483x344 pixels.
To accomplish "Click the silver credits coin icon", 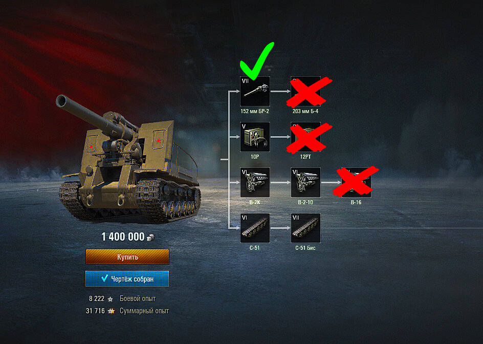I will coord(150,237).
